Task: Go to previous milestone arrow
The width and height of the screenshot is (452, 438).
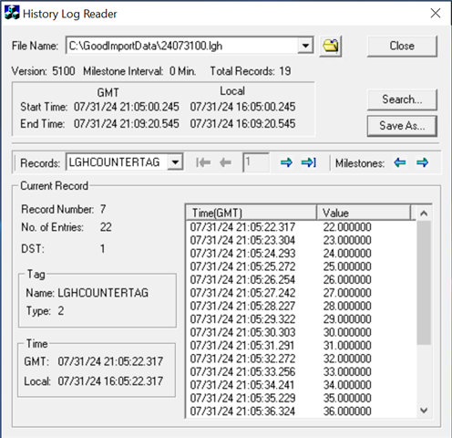Action: point(400,162)
